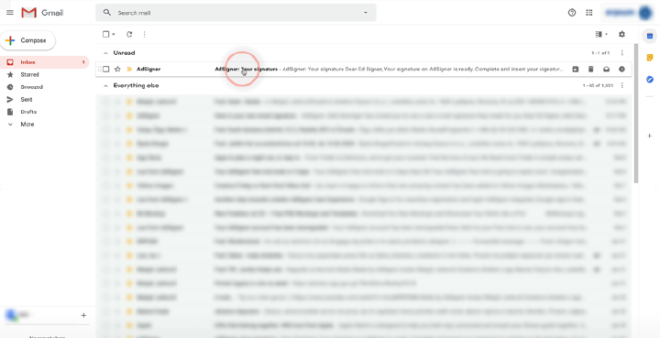Screen dimensions: 660x338
Task: Open the search options dropdown arrow
Action: pyautogui.click(x=366, y=13)
